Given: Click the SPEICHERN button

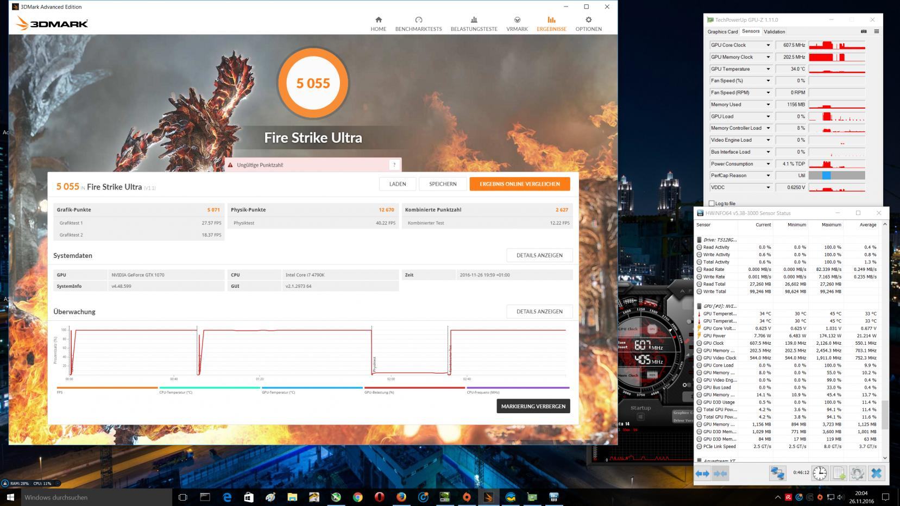Looking at the screenshot, I should coord(443,184).
